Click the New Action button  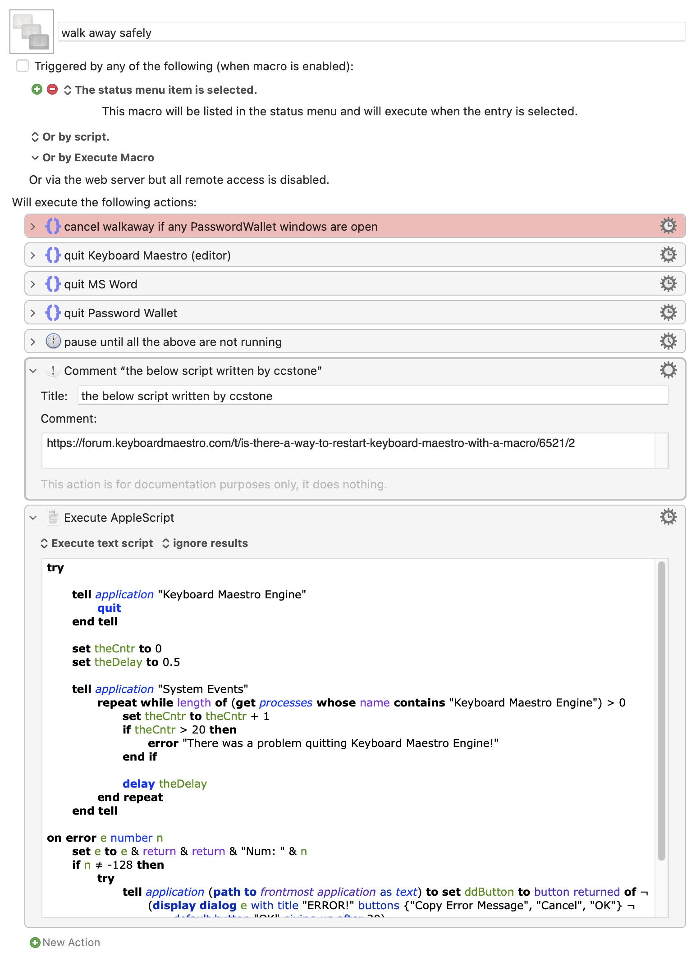65,942
